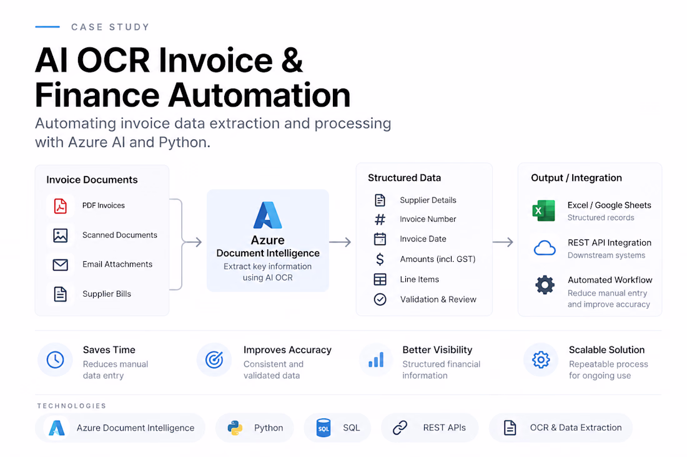Click the Invoice Number label

(x=428, y=219)
